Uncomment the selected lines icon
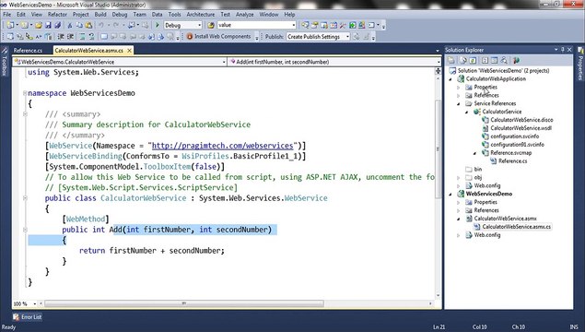This screenshot has width=585, height=332. pos(91,37)
